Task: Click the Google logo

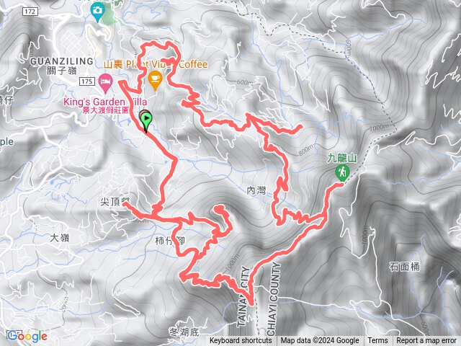Action: 27,336
